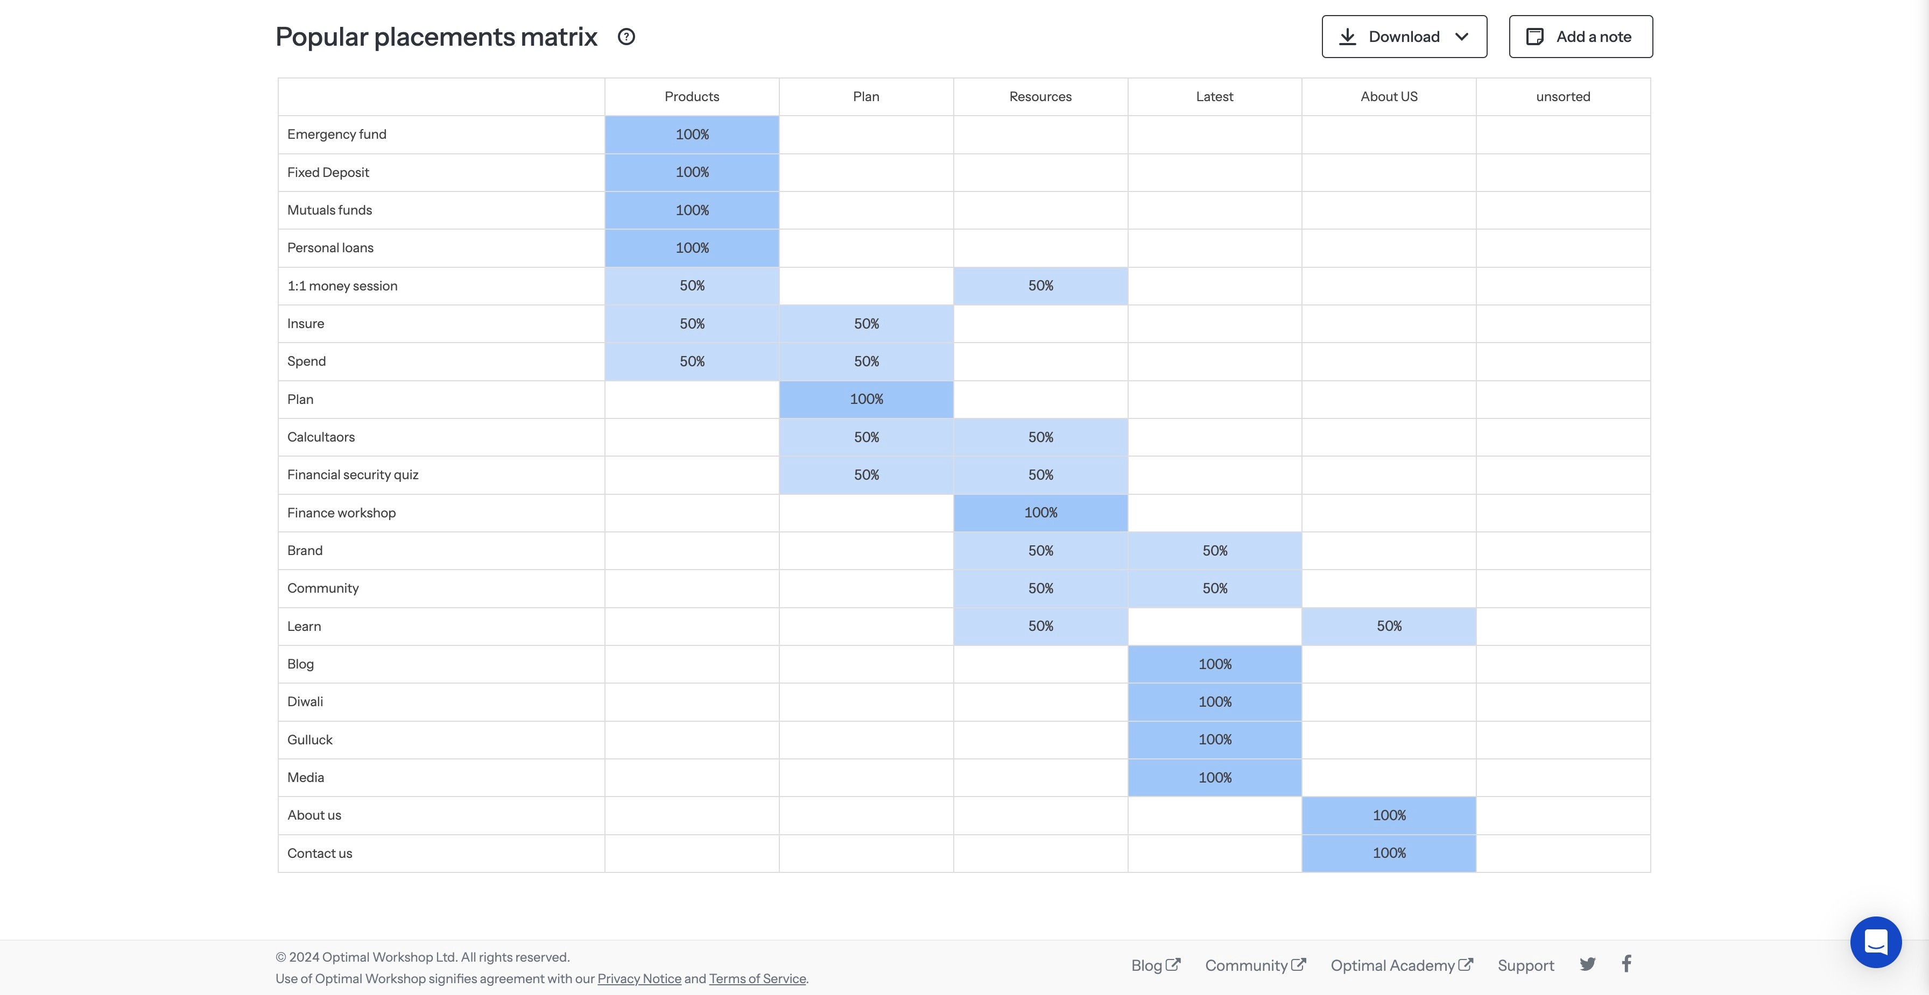Viewport: 1929px width, 995px height.
Task: Open the Twitter icon in footer
Action: pyautogui.click(x=1587, y=964)
